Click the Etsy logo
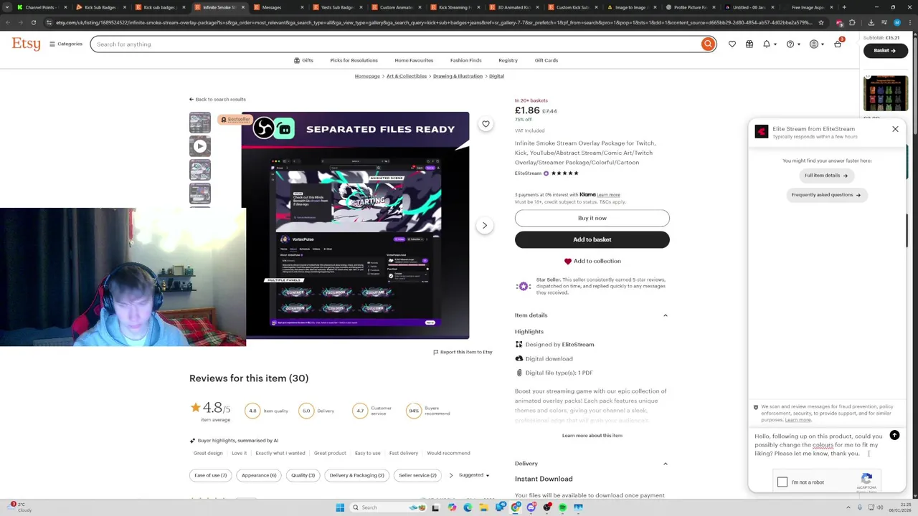This screenshot has width=918, height=516. pyautogui.click(x=27, y=44)
